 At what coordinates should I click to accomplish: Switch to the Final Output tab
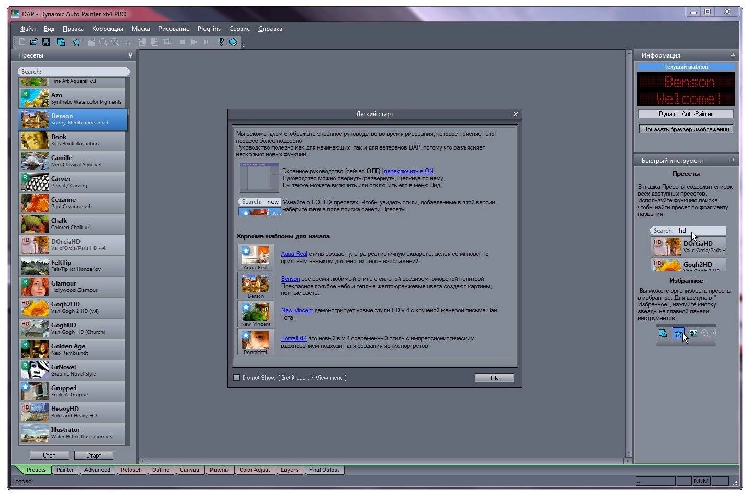tap(324, 470)
